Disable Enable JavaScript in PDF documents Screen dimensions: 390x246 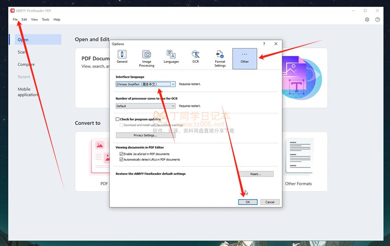pyautogui.click(x=121, y=154)
